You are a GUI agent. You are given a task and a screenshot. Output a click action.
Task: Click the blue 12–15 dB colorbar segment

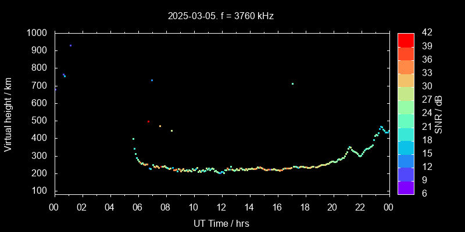[406, 160]
